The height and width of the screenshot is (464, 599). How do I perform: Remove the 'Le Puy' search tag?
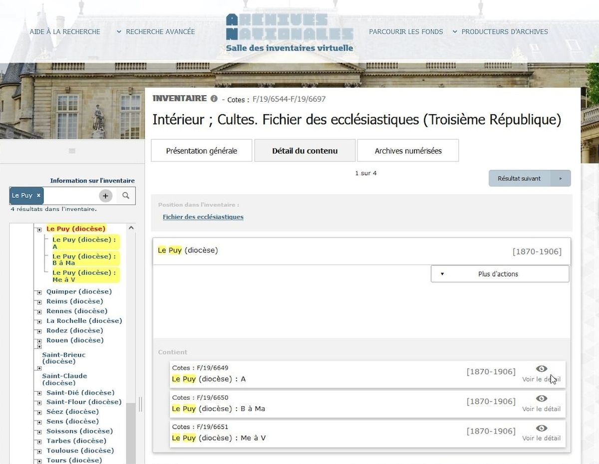(38, 196)
